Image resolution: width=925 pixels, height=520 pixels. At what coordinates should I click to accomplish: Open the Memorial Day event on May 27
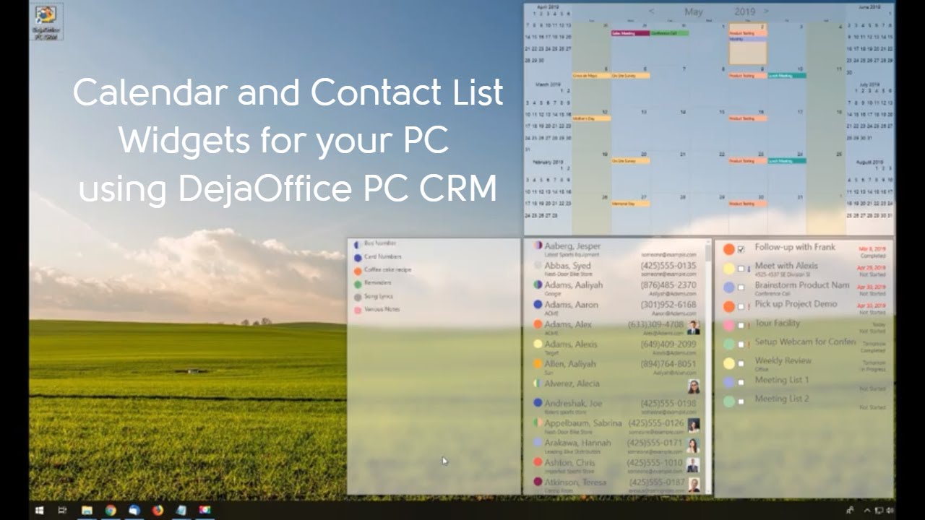[630, 204]
